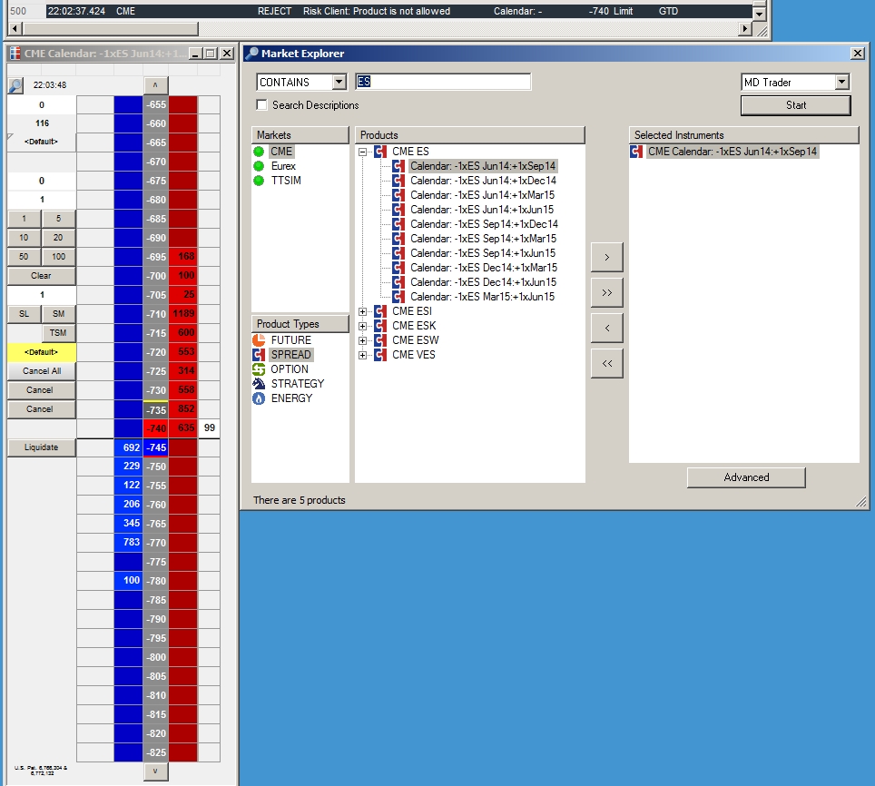Click the Cancel All button
This screenshot has width=875, height=786.
point(41,371)
